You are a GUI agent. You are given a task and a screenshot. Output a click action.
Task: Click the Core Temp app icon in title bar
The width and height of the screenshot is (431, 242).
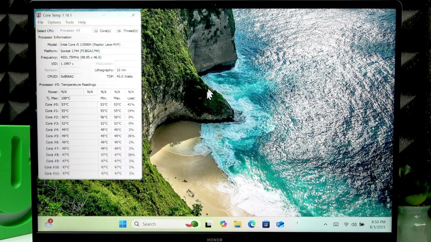click(39, 15)
